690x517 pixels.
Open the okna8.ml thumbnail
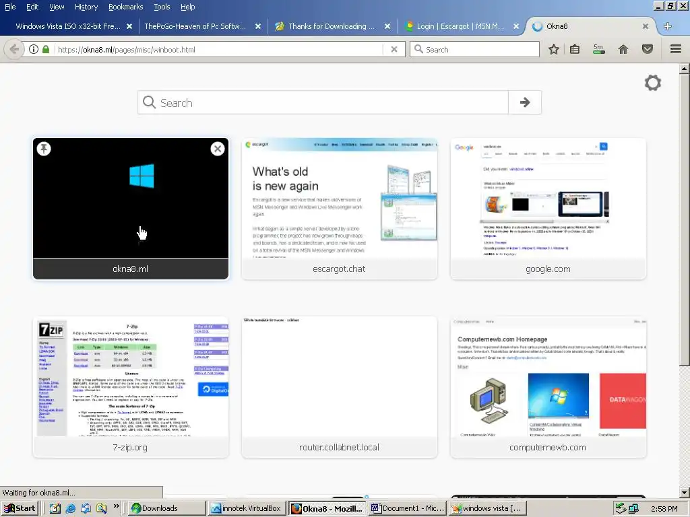pyautogui.click(x=131, y=209)
